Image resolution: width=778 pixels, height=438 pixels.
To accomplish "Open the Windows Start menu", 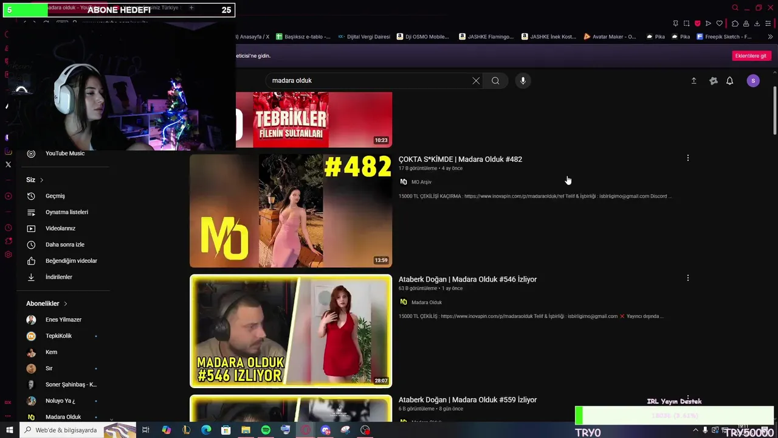I will point(9,430).
